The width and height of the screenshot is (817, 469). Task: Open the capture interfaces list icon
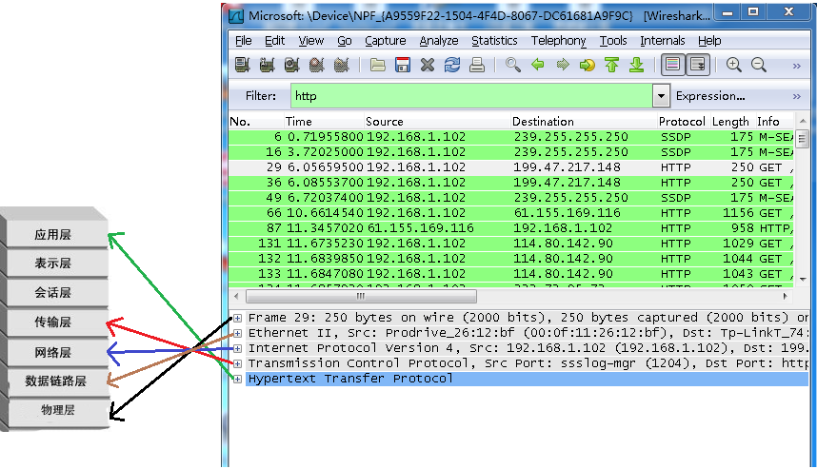(242, 65)
